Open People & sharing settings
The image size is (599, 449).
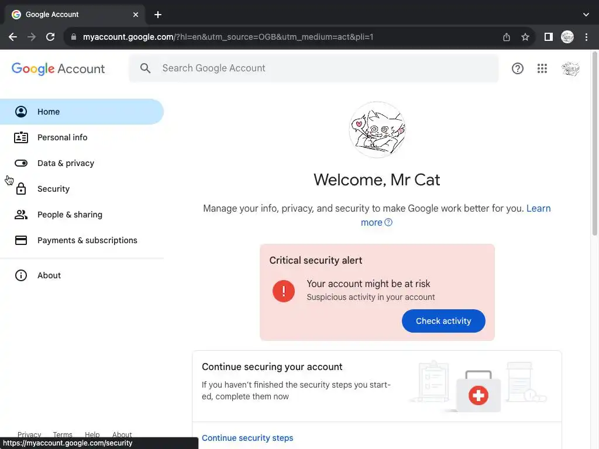(x=82, y=215)
